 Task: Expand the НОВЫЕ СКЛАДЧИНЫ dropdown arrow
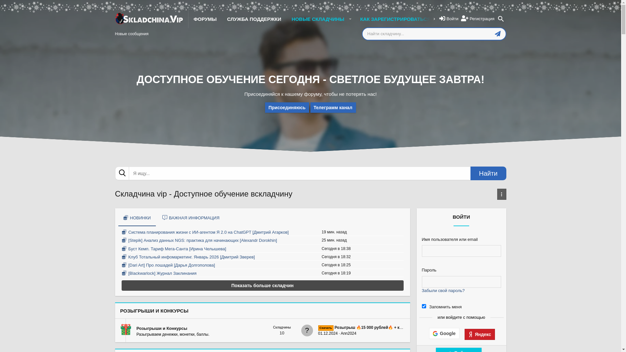click(x=350, y=19)
